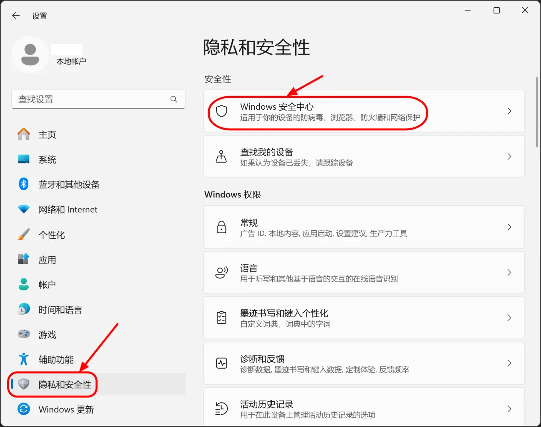The width and height of the screenshot is (541, 427).
Task: Click the back arrow in Settings header
Action: [x=16, y=15]
